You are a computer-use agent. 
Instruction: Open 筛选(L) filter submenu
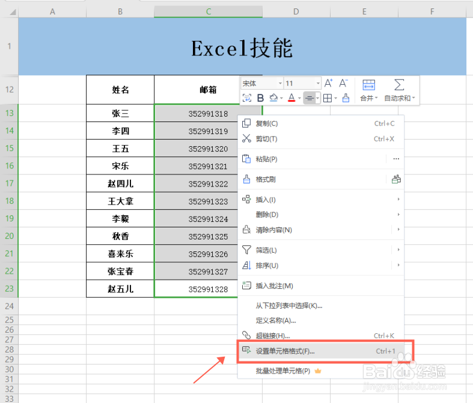pos(321,250)
